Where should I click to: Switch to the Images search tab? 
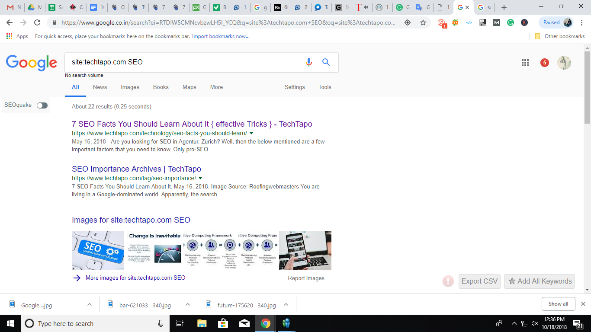(130, 87)
